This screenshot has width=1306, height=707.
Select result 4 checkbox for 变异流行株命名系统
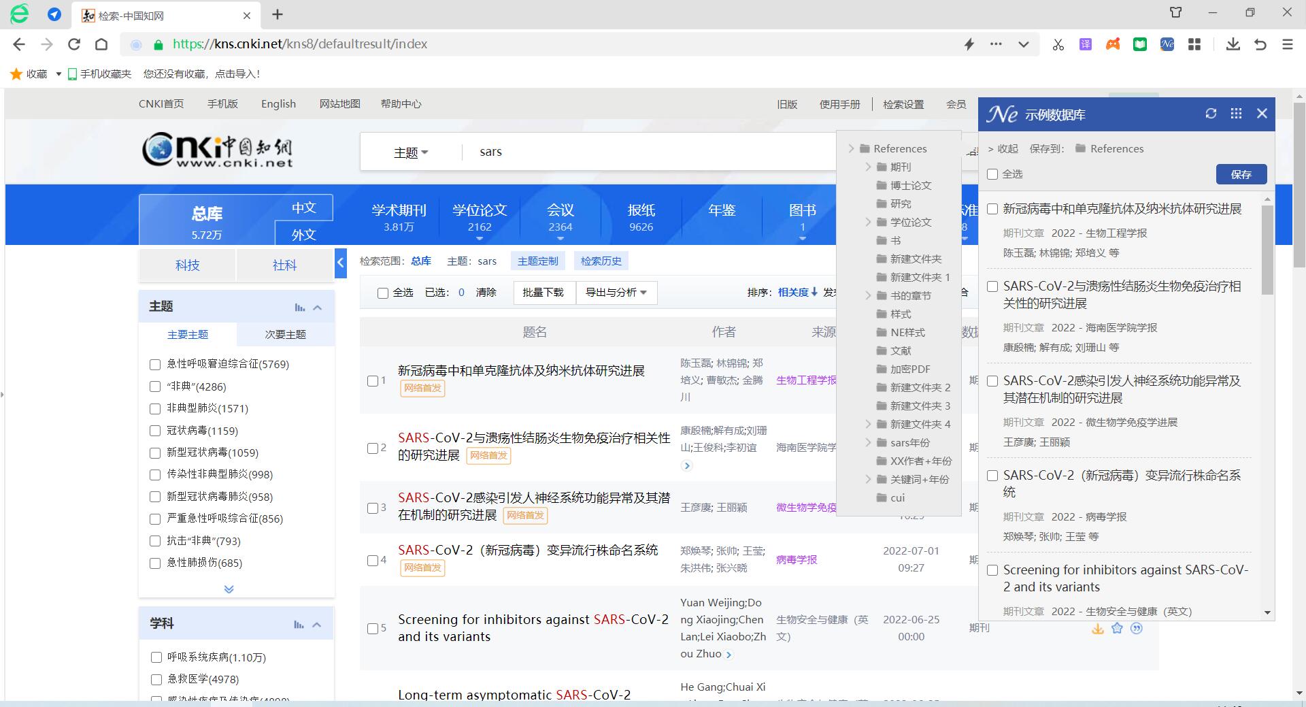pos(373,561)
